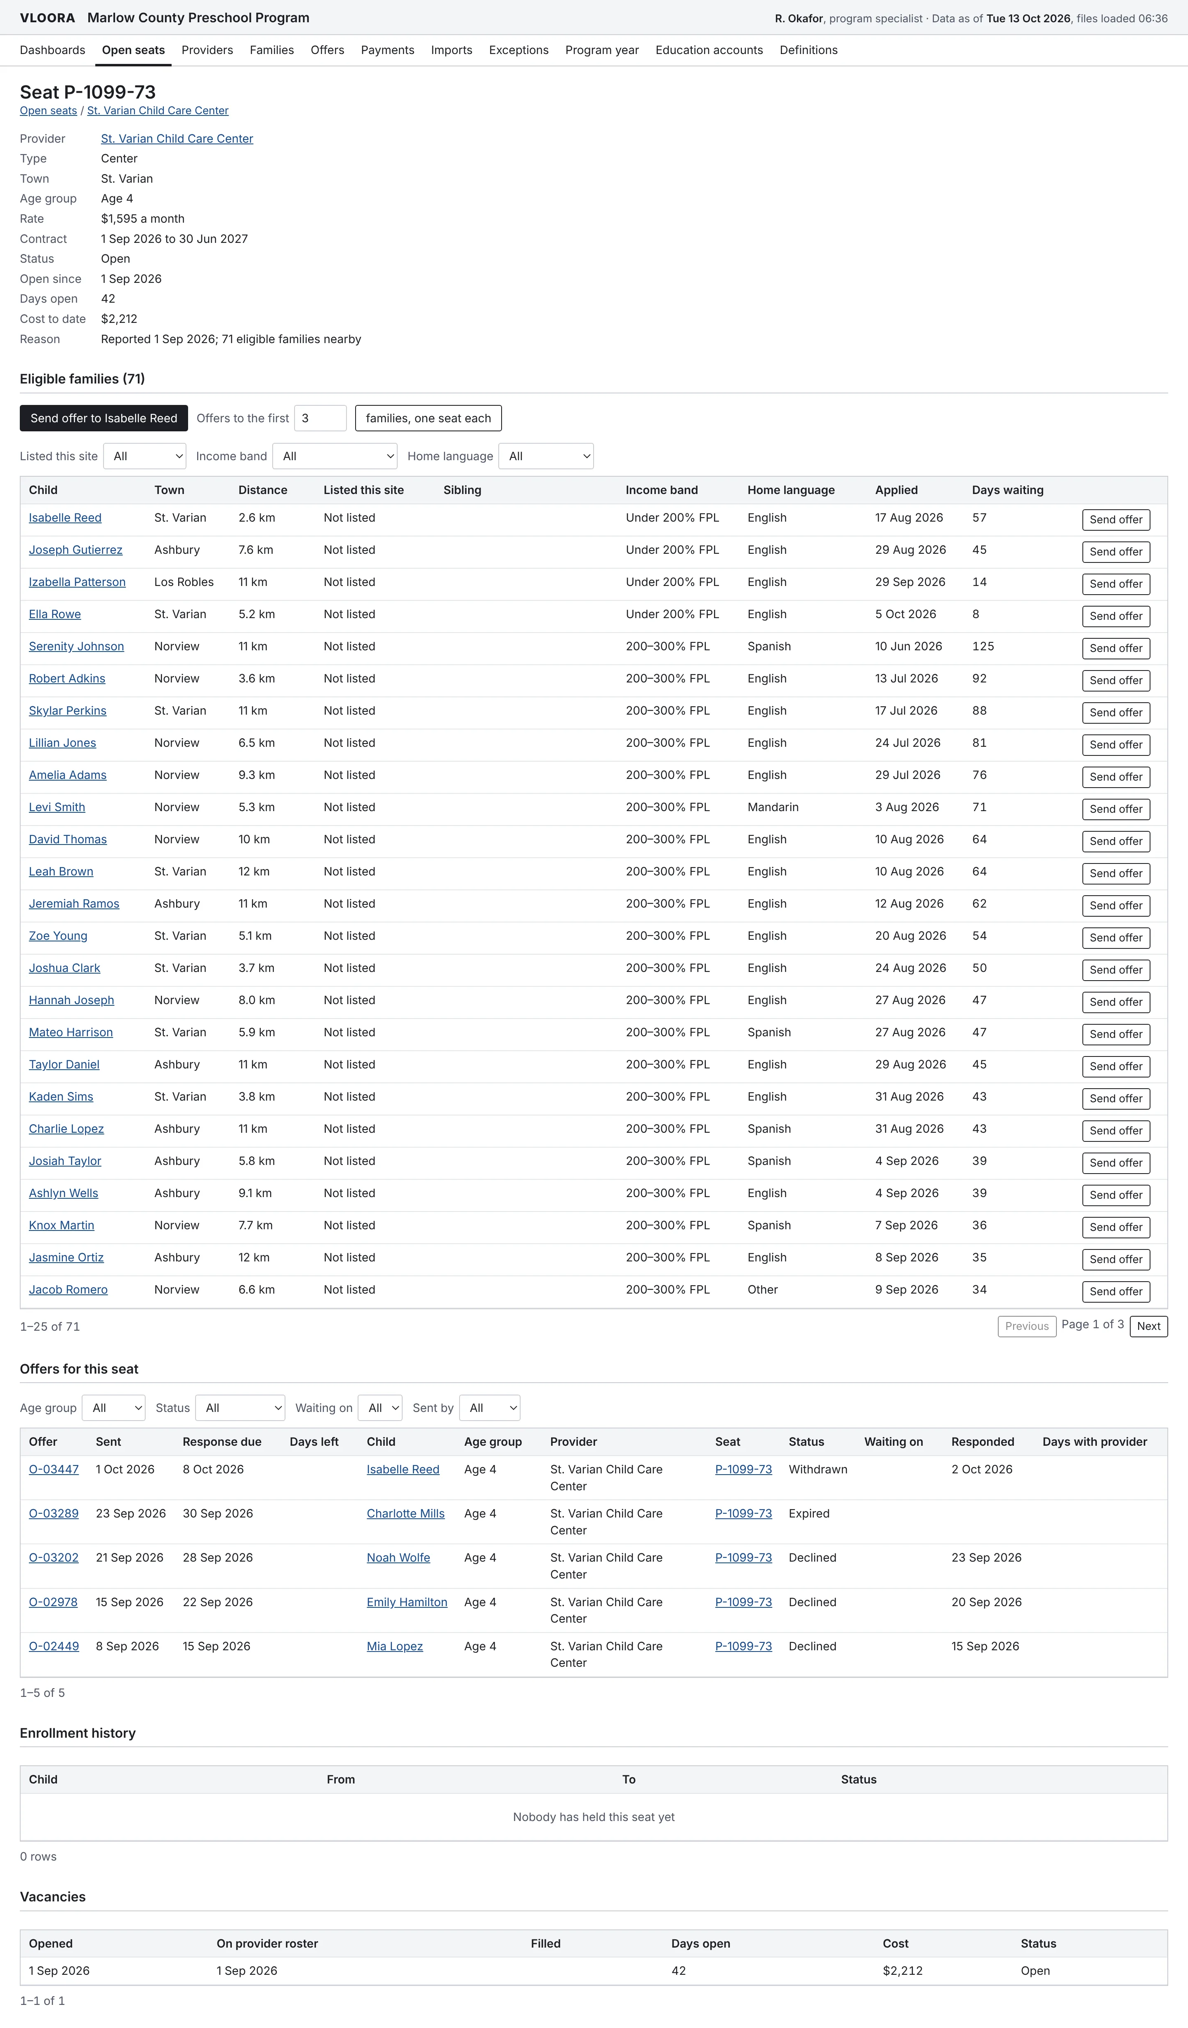Send offer in Joseph Gutierrez's row

[x=1115, y=552]
